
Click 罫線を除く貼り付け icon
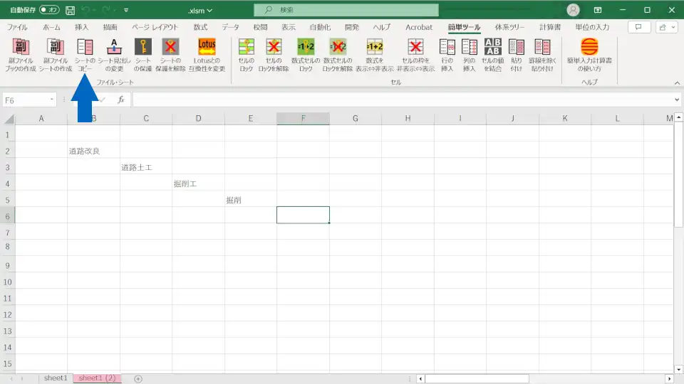tap(542, 47)
